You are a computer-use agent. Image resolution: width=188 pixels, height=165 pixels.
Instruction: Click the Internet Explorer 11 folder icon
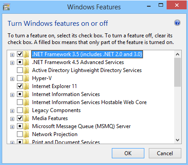(x=26, y=86)
